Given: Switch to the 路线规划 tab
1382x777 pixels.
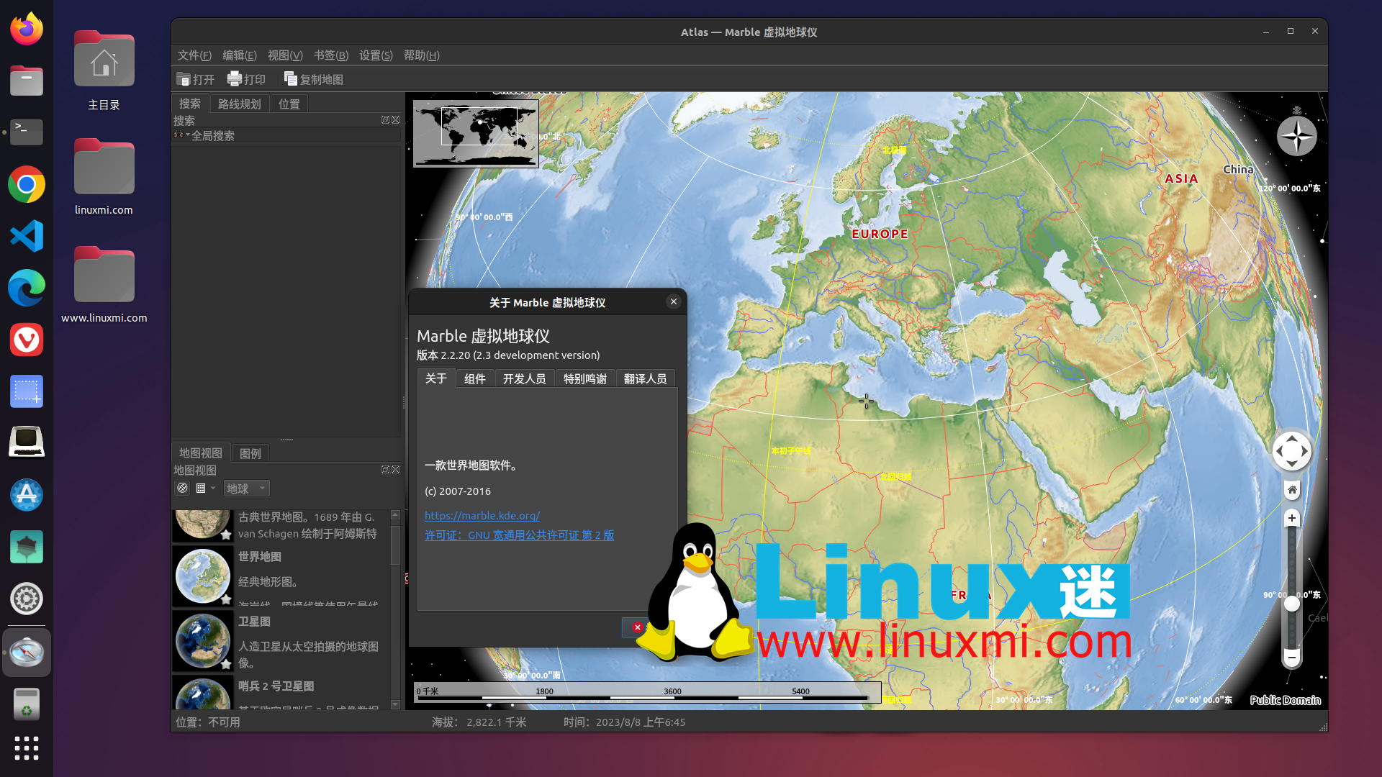Looking at the screenshot, I should pos(239,104).
